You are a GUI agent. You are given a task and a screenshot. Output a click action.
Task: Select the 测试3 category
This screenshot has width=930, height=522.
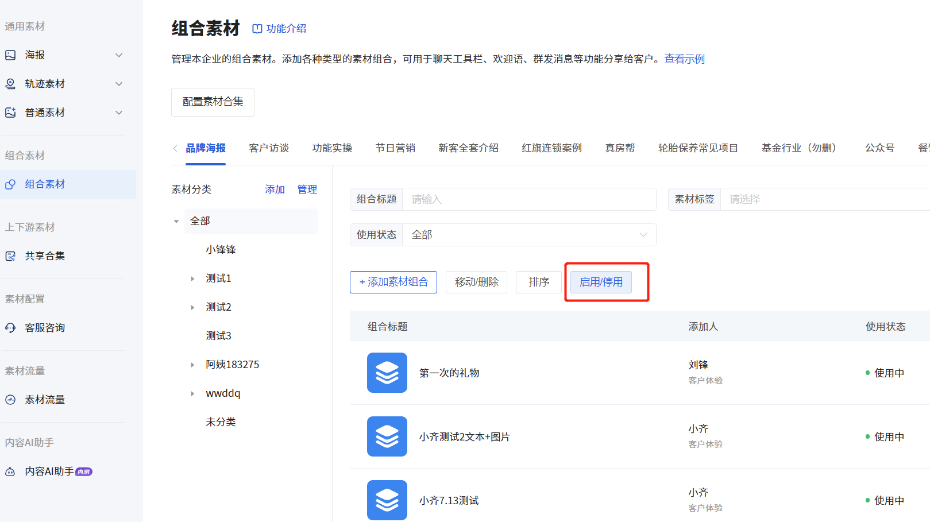[218, 336]
